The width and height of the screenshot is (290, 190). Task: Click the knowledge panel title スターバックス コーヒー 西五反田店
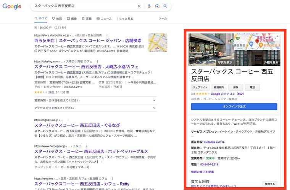click(x=232, y=75)
